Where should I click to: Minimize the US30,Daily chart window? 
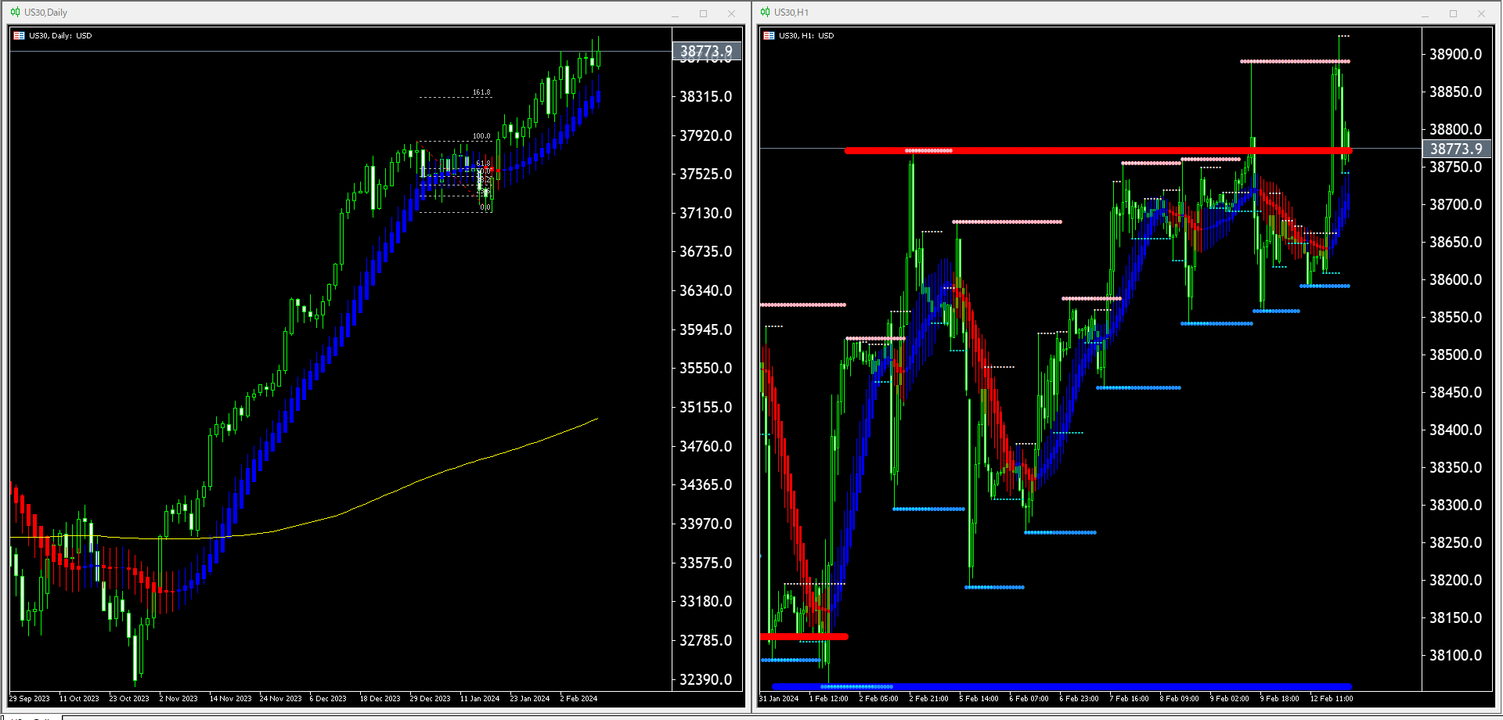tap(675, 13)
